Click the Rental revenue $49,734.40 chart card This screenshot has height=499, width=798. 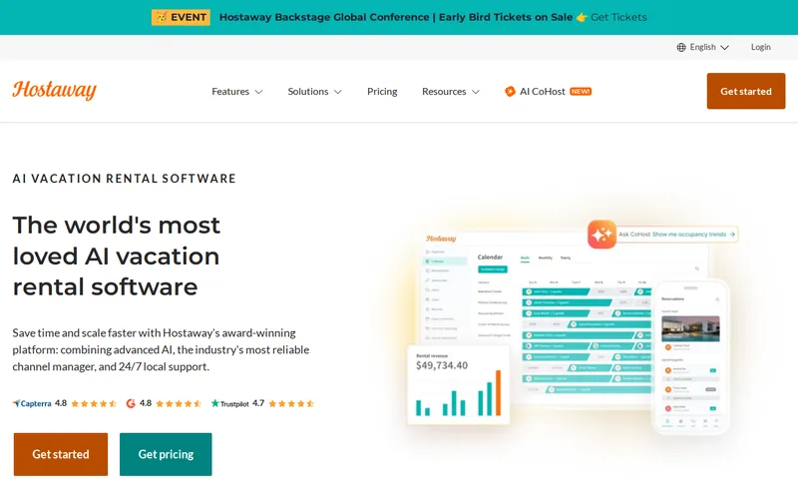click(459, 385)
